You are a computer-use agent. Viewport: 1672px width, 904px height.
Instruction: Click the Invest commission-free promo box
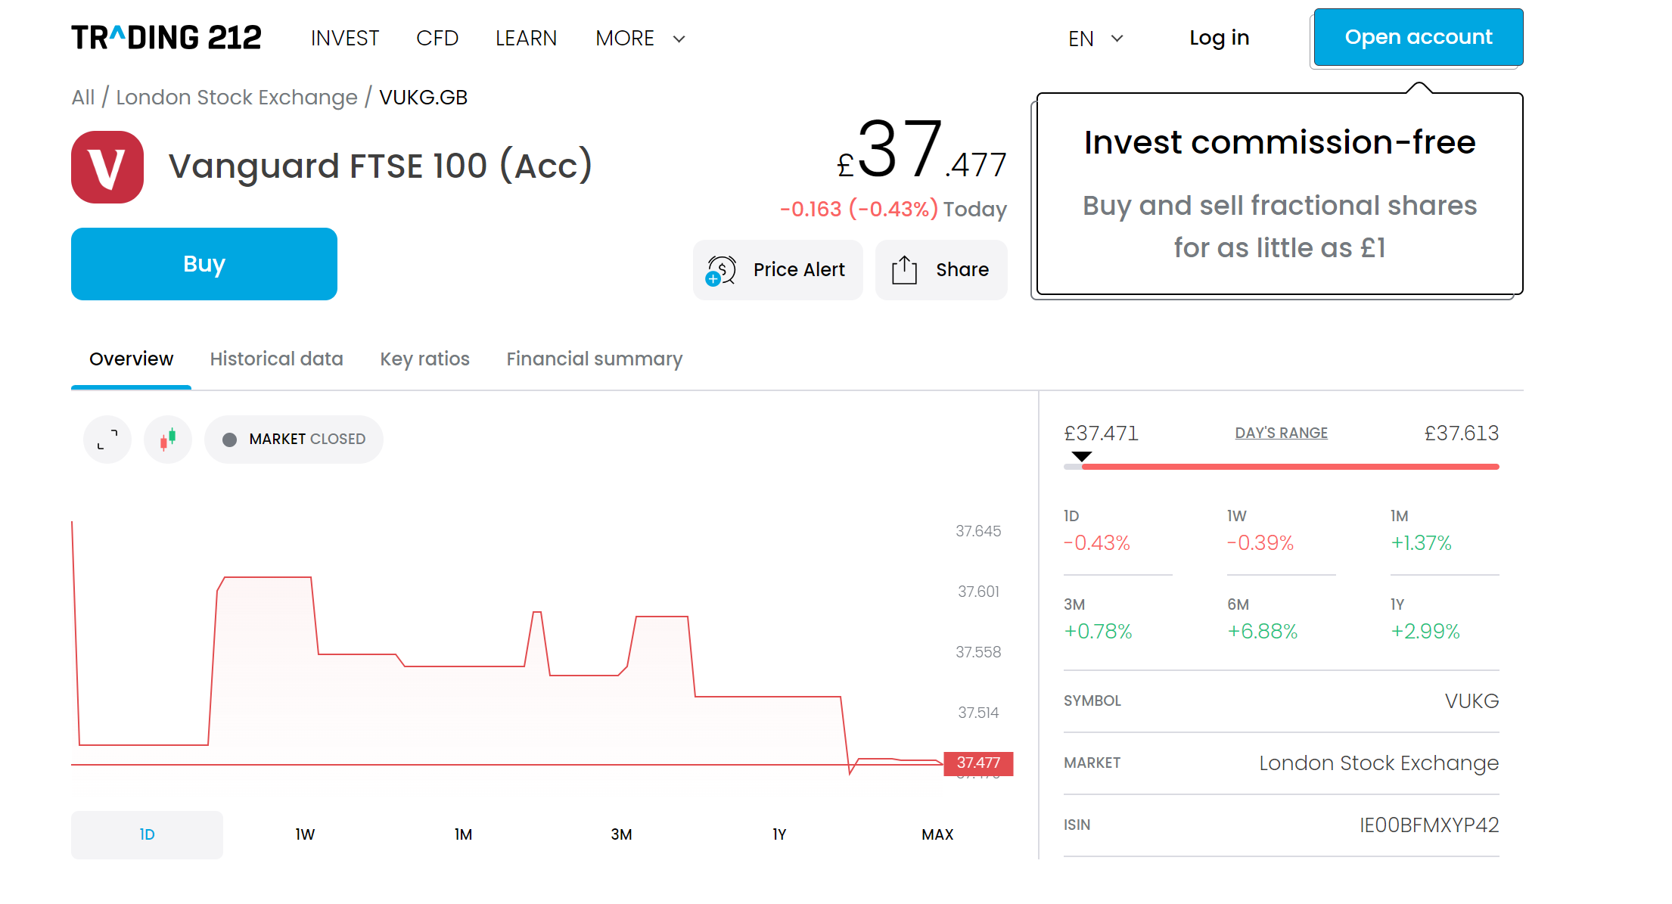coord(1279,194)
